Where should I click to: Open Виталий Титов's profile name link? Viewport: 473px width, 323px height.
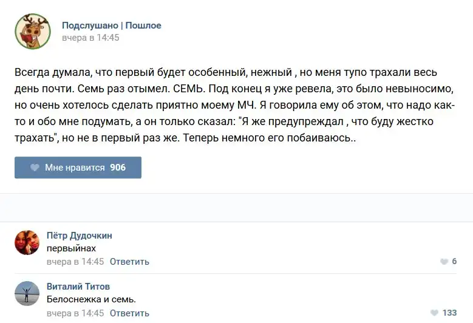tap(78, 287)
